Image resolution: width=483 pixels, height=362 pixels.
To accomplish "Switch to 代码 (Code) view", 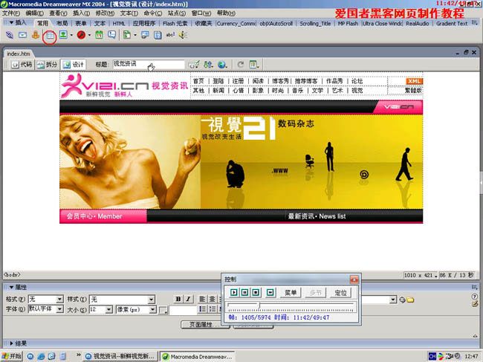I will [23, 65].
